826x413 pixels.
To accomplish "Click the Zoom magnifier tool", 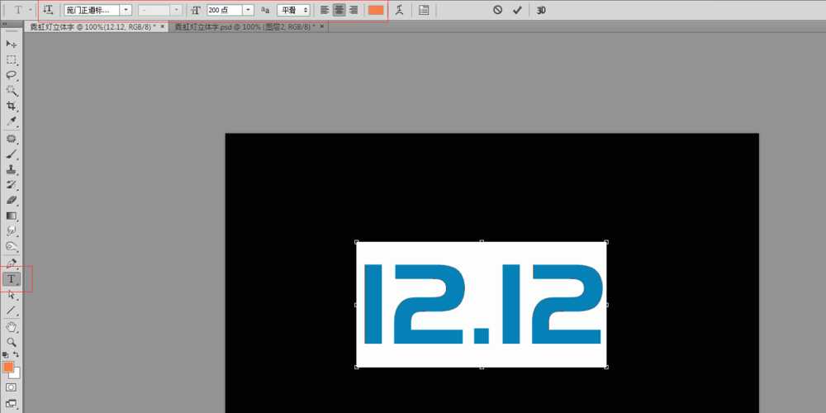I will point(12,342).
